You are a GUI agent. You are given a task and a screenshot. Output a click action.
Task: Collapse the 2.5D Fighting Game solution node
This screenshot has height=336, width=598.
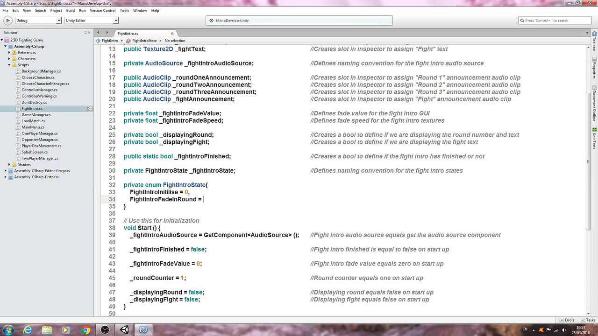pyautogui.click(x=2, y=40)
